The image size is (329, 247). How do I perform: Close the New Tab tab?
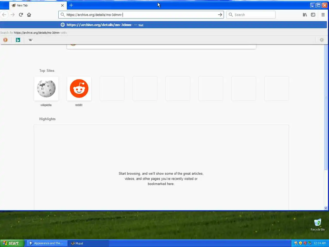[x=62, y=5]
